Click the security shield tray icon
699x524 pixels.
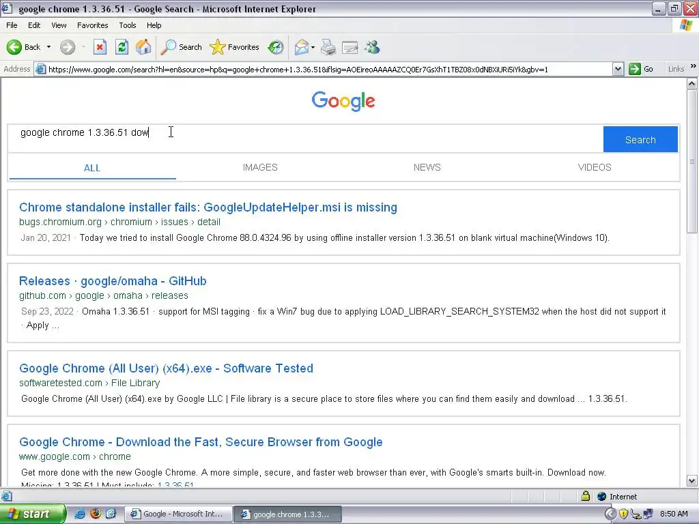(623, 514)
